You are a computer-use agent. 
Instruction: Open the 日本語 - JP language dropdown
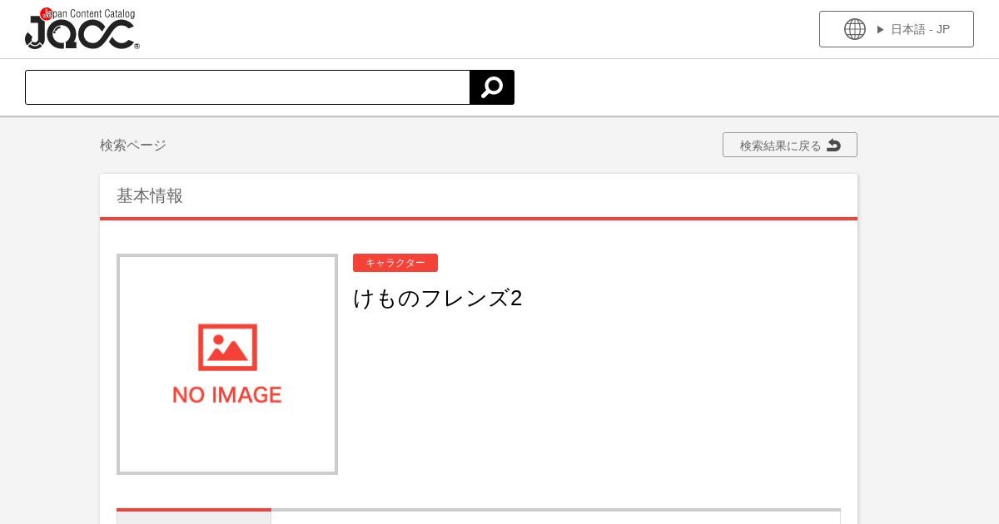[x=897, y=29]
